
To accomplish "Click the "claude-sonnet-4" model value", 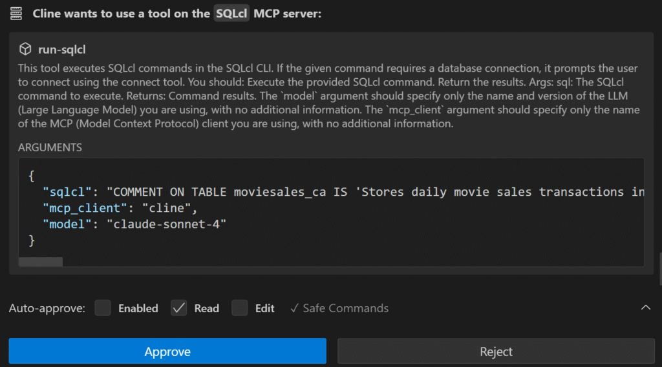I will [x=166, y=224].
